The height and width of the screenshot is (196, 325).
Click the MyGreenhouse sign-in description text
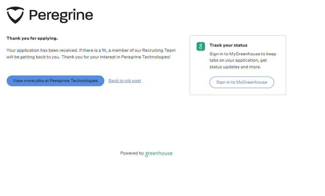(243, 60)
